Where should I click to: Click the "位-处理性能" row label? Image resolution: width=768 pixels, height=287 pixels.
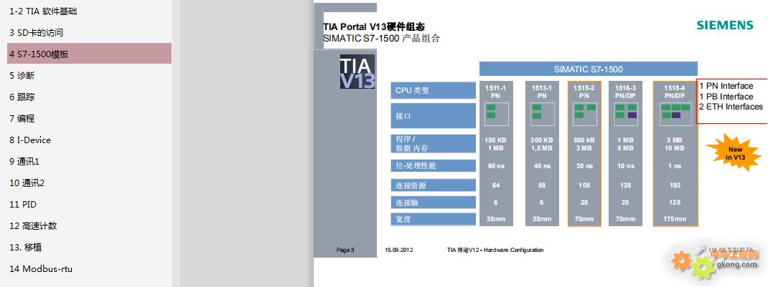click(x=433, y=165)
